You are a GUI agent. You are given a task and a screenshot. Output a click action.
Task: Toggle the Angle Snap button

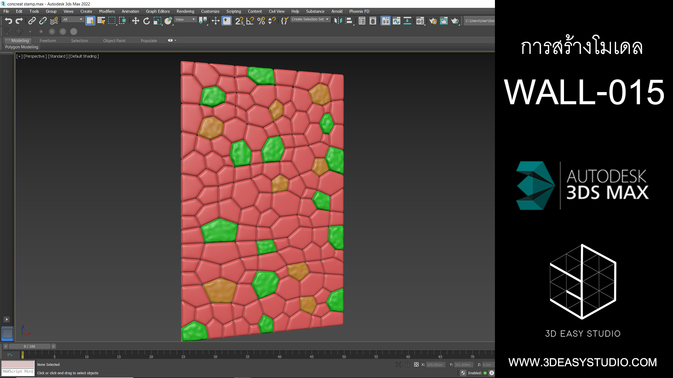(x=250, y=21)
